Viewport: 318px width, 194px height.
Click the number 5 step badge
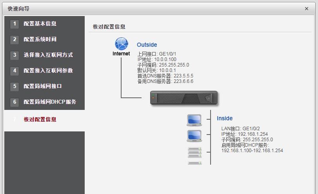tap(15, 86)
